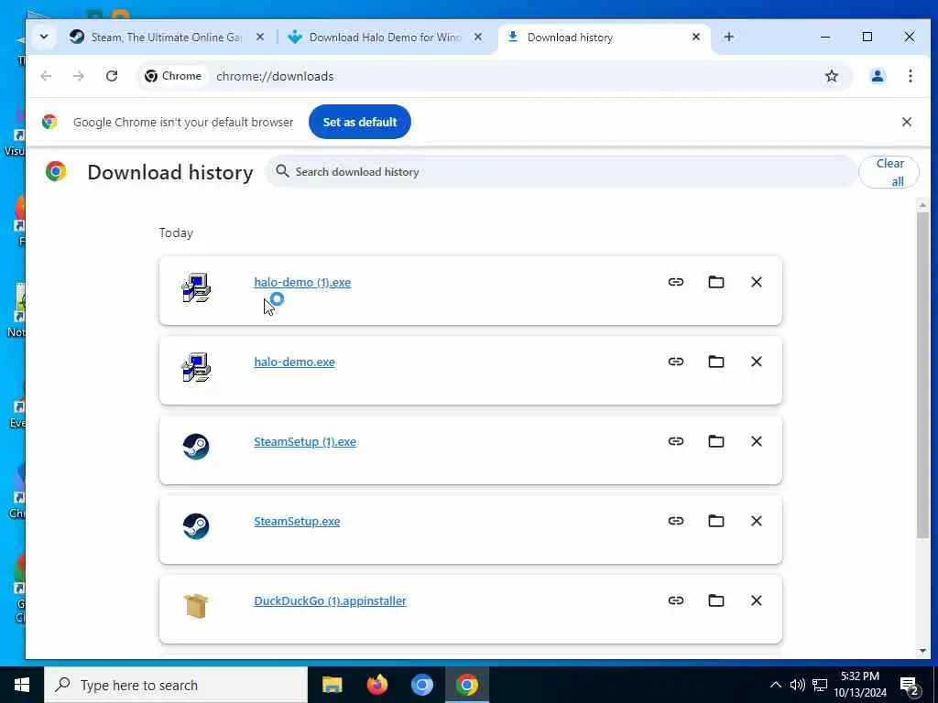938x703 pixels.
Task: Copy link for DuckDuckGo (1).appinstaller
Action: [675, 600]
